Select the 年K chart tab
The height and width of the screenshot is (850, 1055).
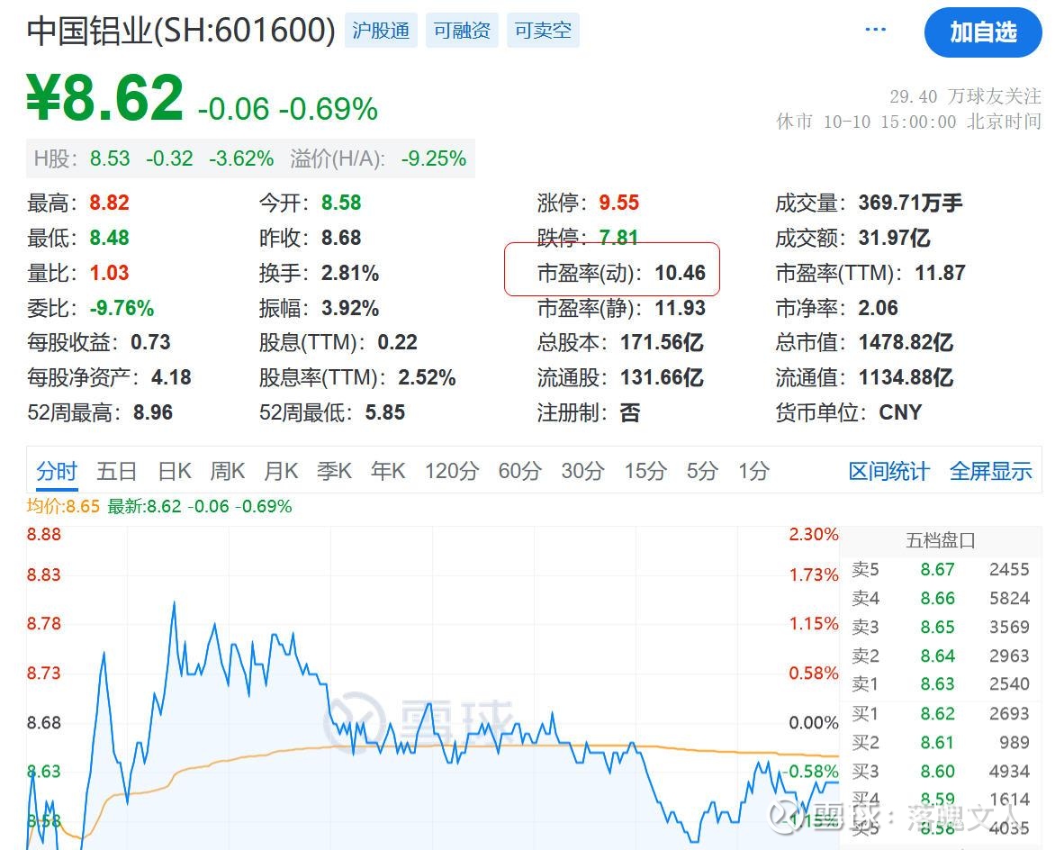coord(388,471)
